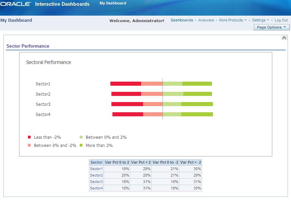Click the Oracle logo
The width and height of the screenshot is (291, 200).
tap(16, 4)
